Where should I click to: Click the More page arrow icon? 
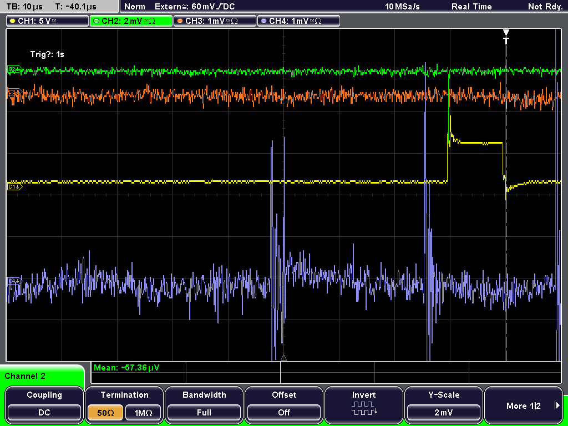(x=557, y=405)
